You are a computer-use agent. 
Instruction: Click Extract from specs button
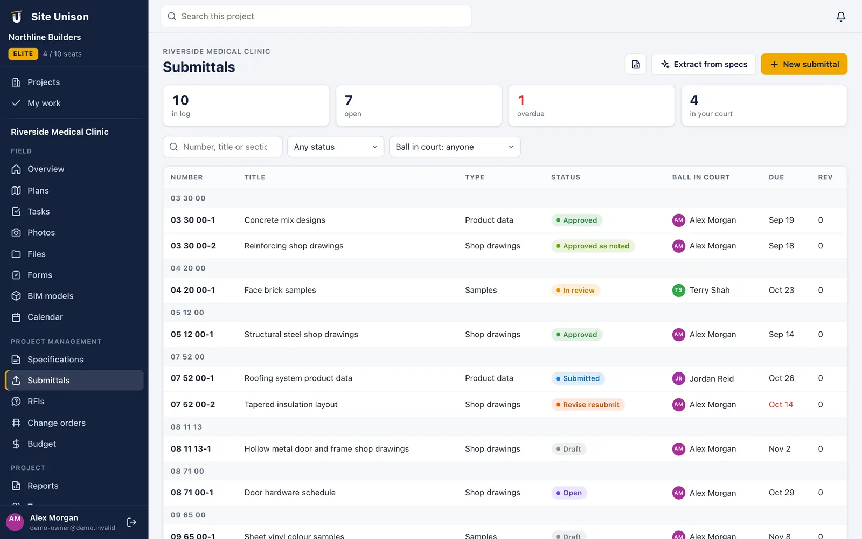pos(704,64)
